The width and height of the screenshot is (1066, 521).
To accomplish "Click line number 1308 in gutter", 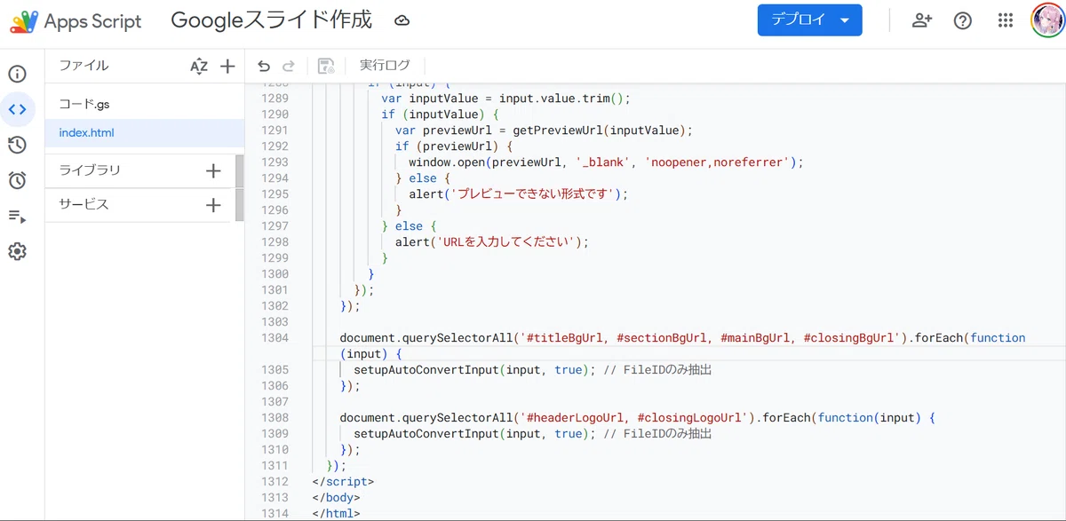I will 274,418.
